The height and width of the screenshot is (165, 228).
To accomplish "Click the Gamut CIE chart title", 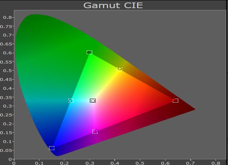I will (113, 5).
